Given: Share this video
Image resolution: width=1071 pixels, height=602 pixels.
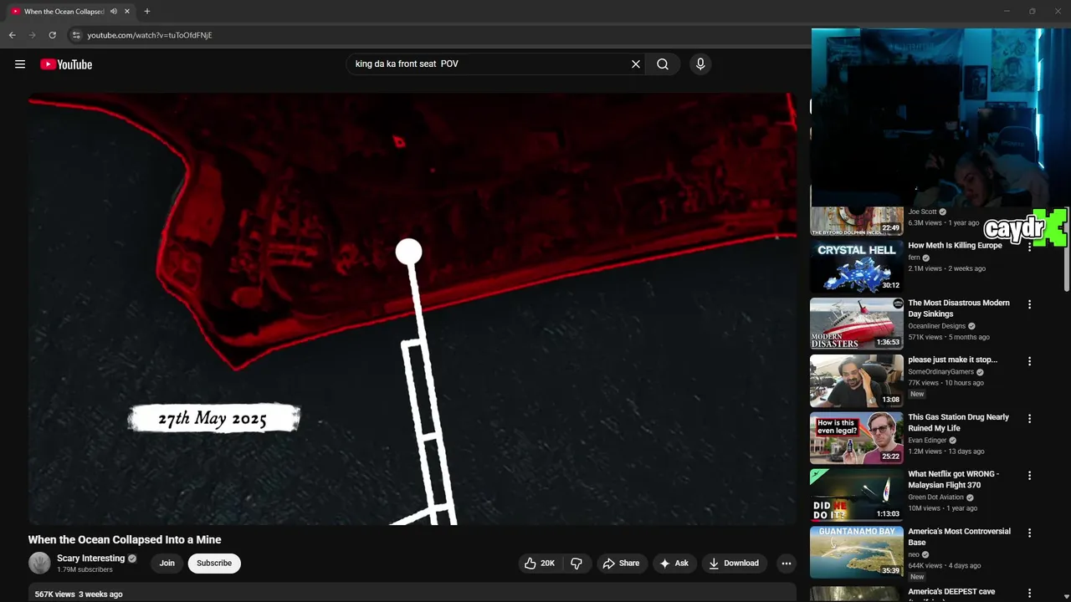Looking at the screenshot, I should [621, 564].
